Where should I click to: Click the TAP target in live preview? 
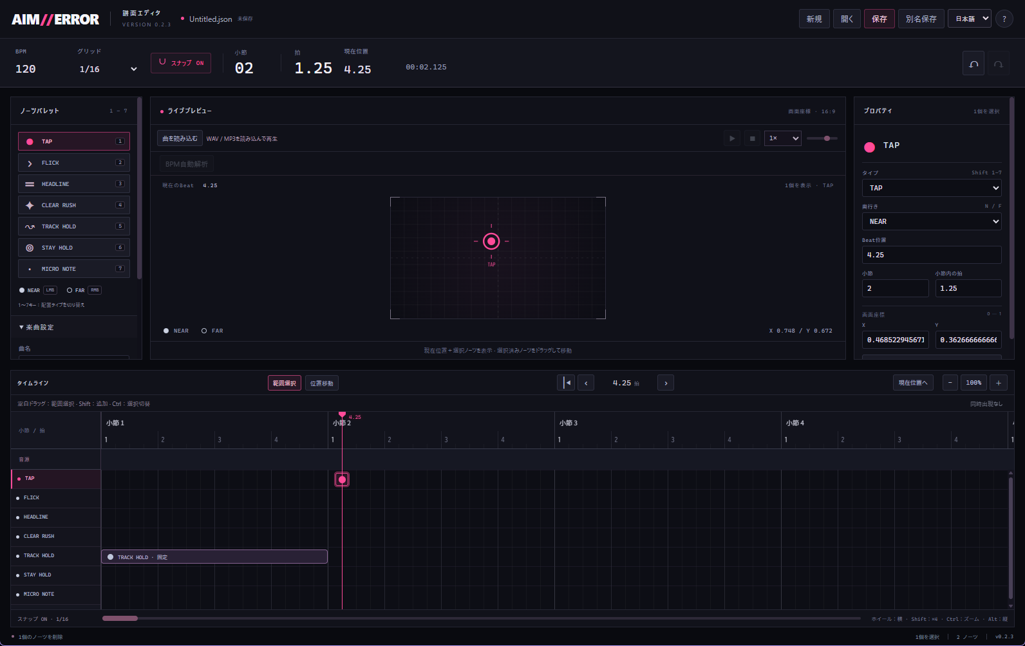(491, 241)
